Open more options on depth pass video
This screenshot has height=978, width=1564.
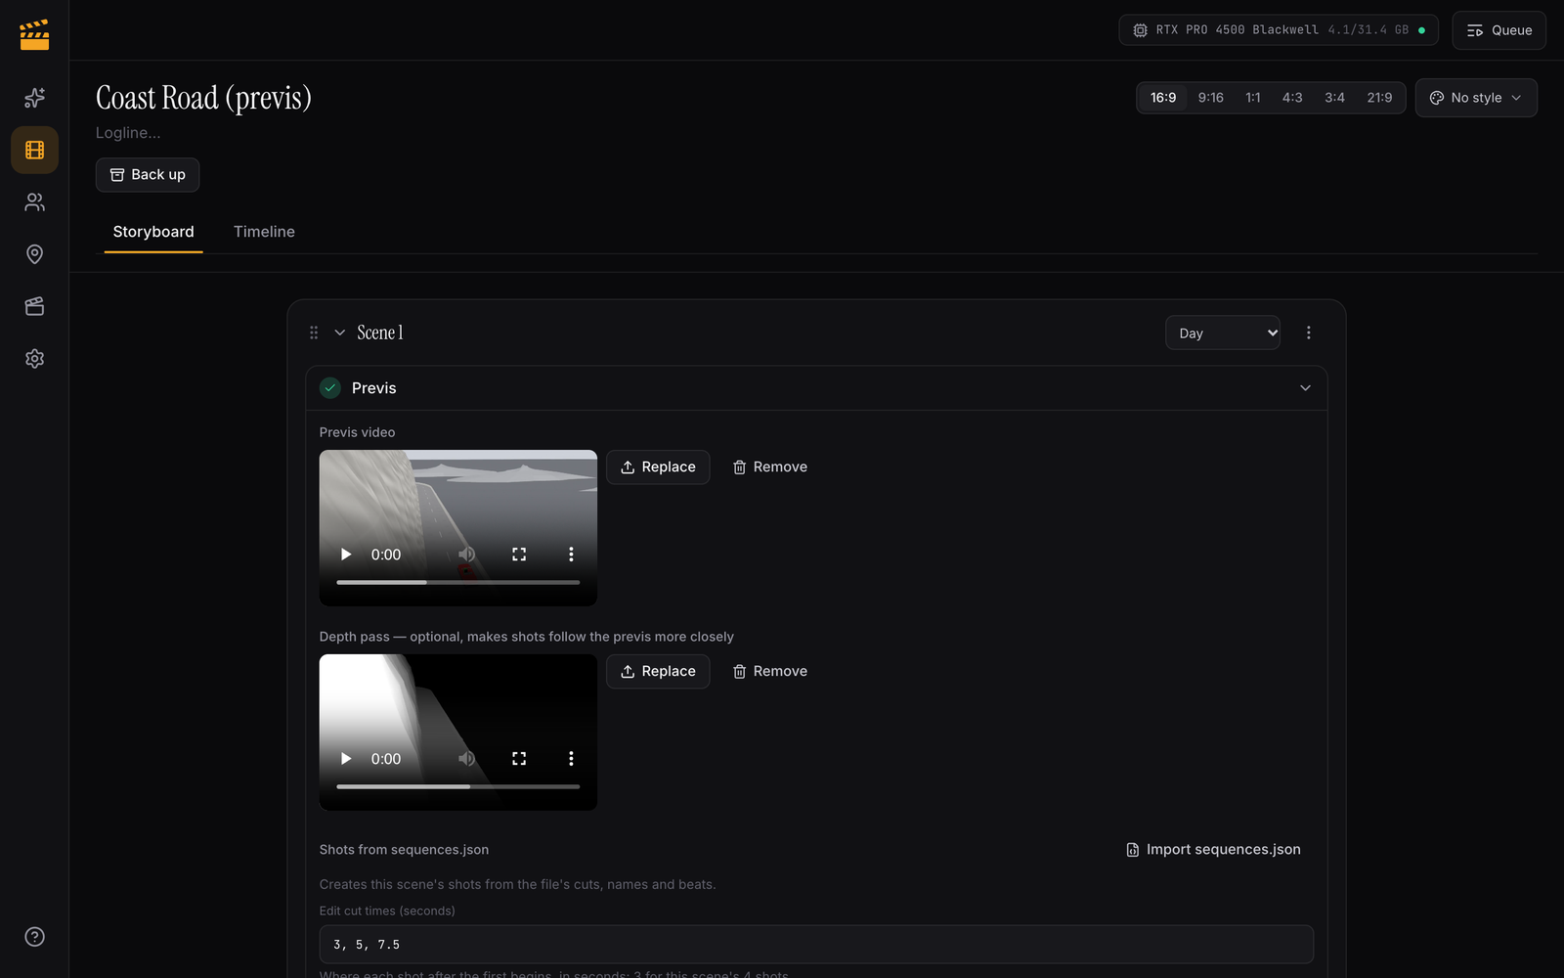click(x=571, y=759)
